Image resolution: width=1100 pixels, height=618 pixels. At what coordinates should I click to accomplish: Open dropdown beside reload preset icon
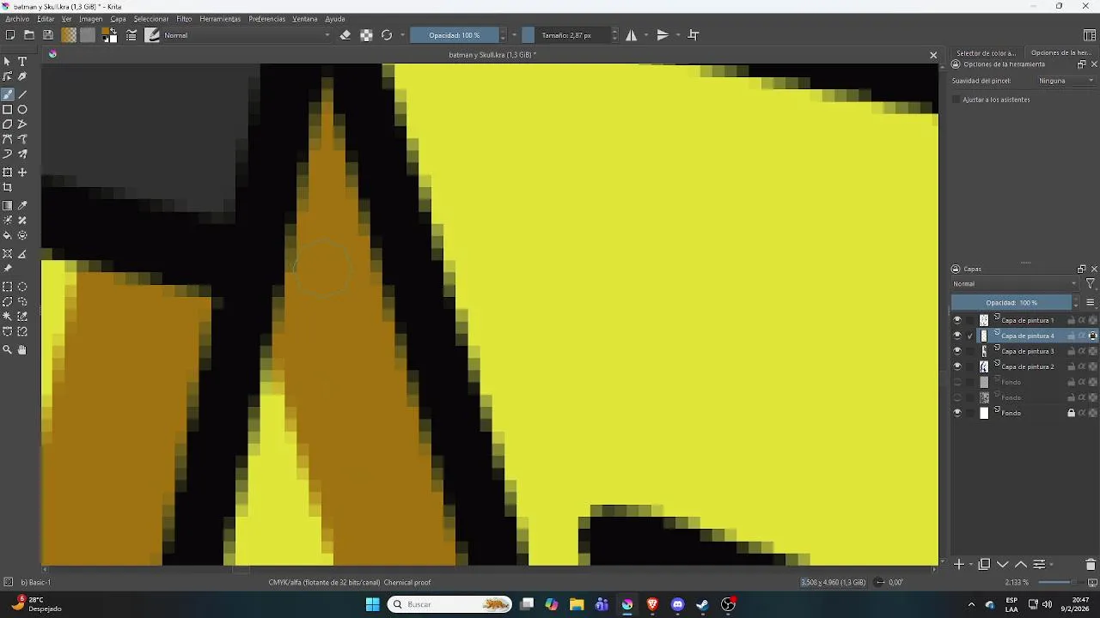click(x=402, y=35)
